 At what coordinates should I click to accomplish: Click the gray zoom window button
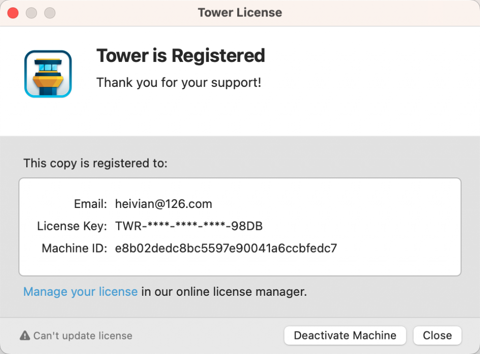pos(50,13)
